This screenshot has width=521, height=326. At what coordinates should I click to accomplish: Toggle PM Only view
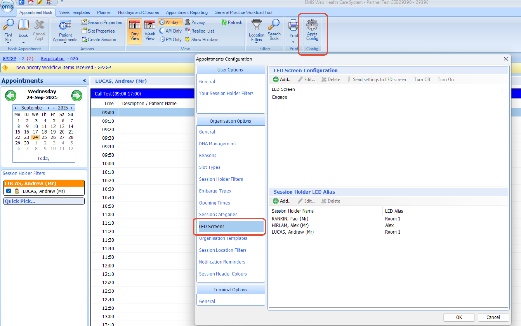(170, 40)
